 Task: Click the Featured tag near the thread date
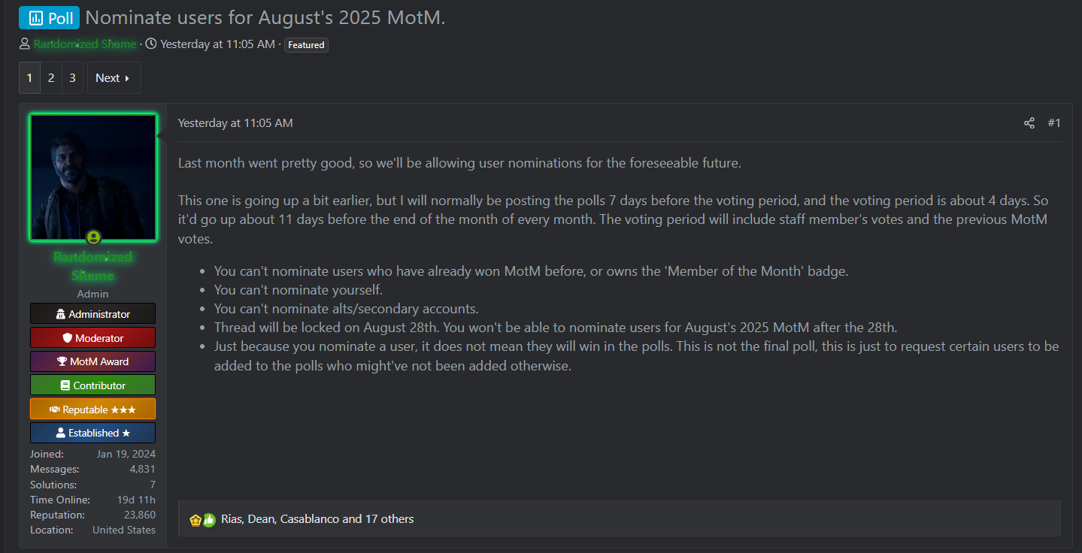coord(307,45)
